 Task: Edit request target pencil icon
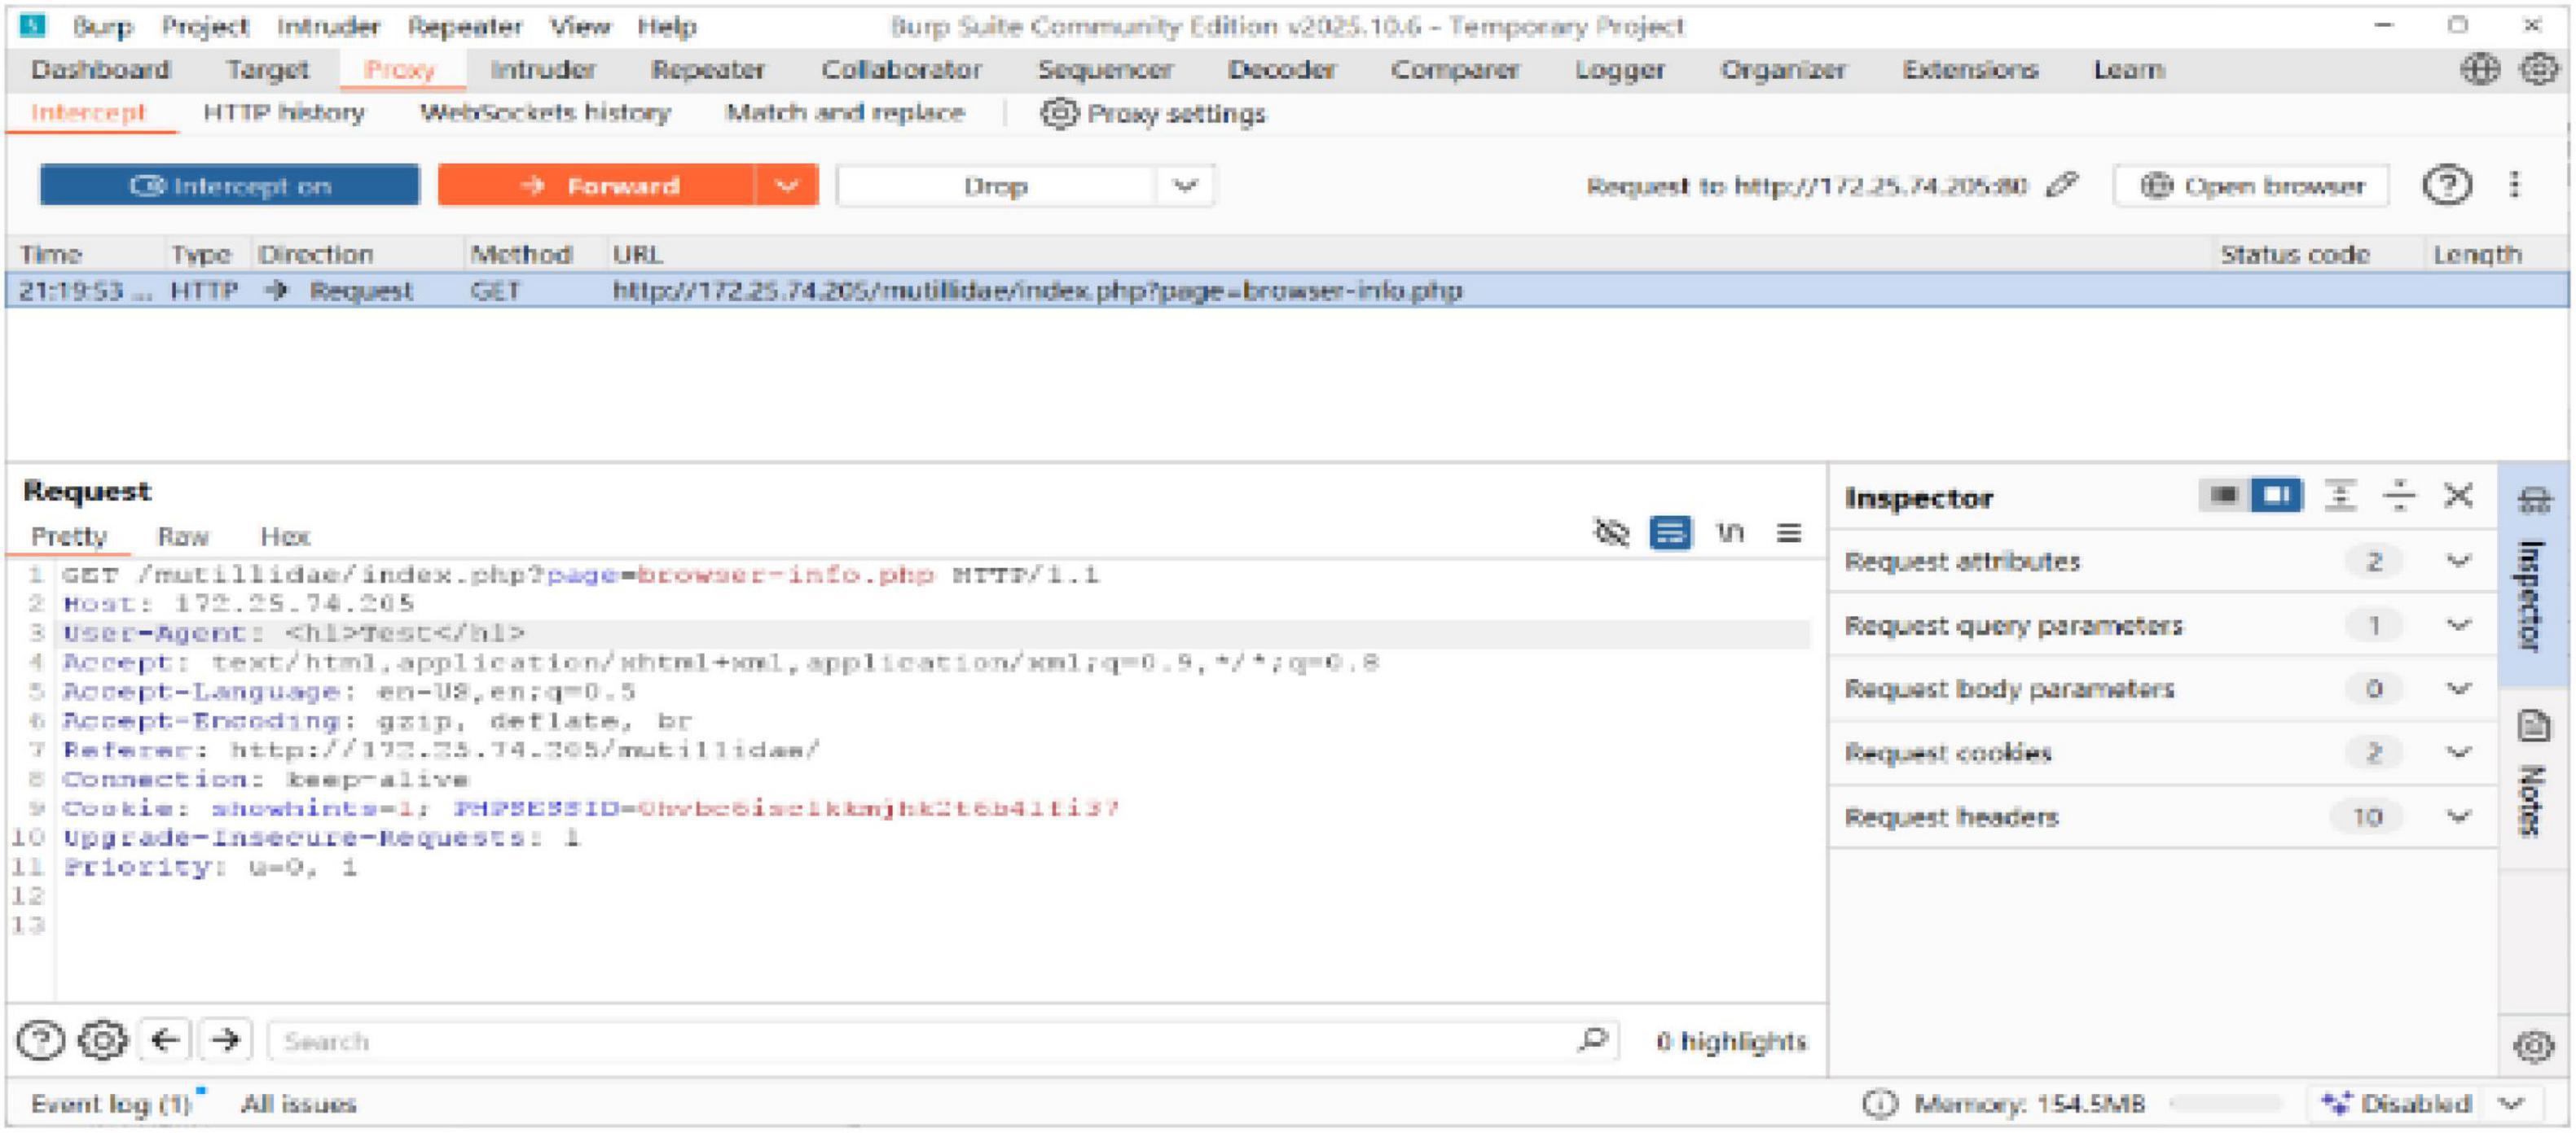pyautogui.click(x=2062, y=185)
